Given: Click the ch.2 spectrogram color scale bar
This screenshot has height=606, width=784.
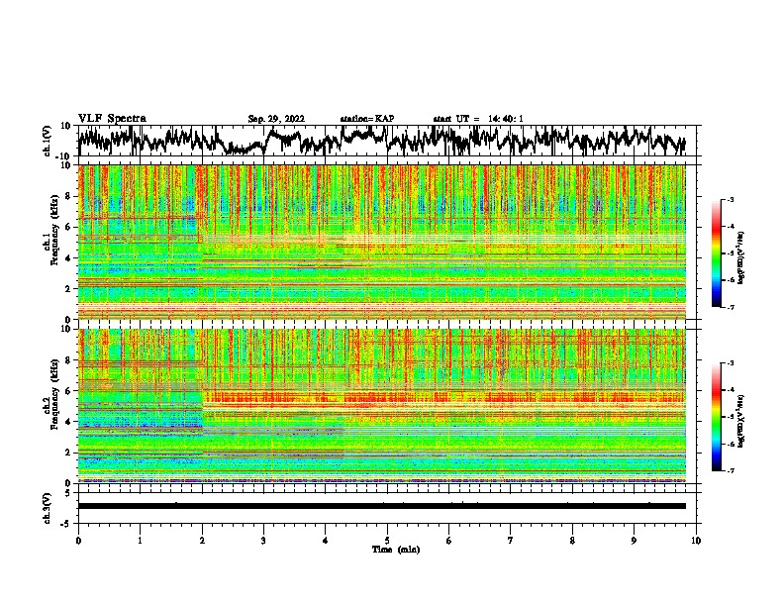Looking at the screenshot, I should click(717, 417).
